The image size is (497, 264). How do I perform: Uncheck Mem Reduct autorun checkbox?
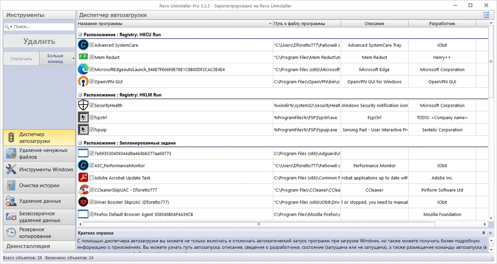point(92,57)
